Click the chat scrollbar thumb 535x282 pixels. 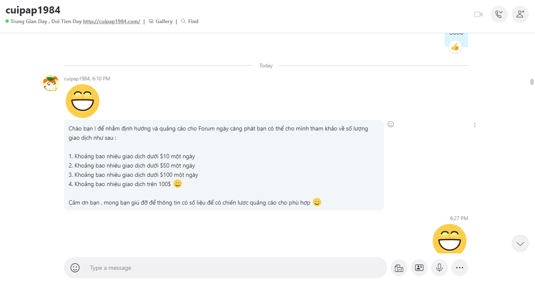[x=532, y=82]
